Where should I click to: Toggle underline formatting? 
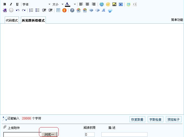point(17,4)
